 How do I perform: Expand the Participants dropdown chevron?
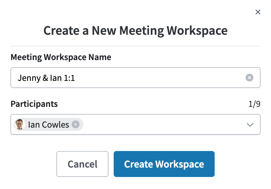[250, 125]
